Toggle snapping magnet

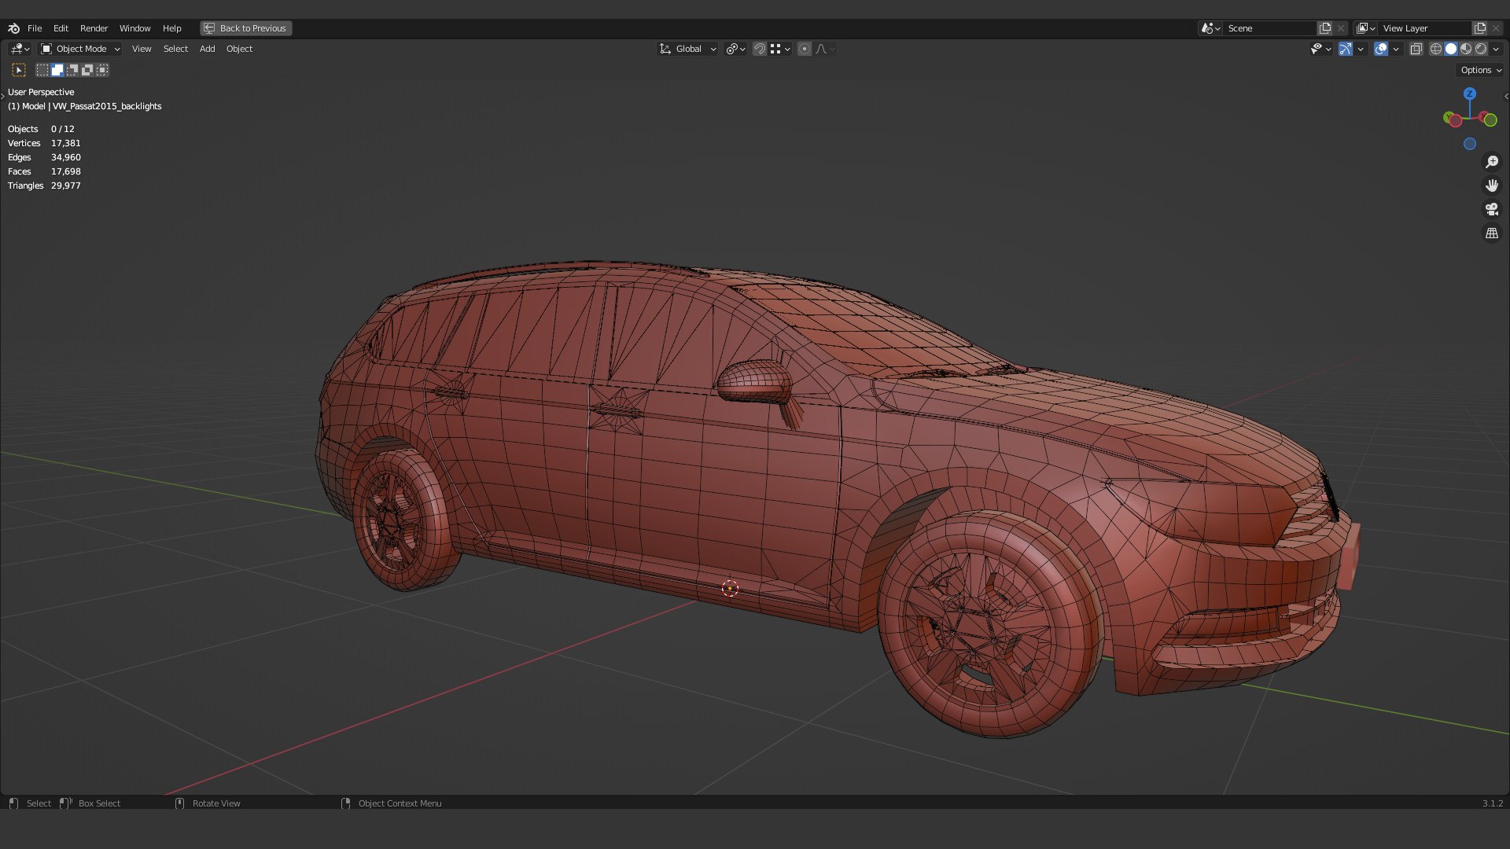[759, 49]
